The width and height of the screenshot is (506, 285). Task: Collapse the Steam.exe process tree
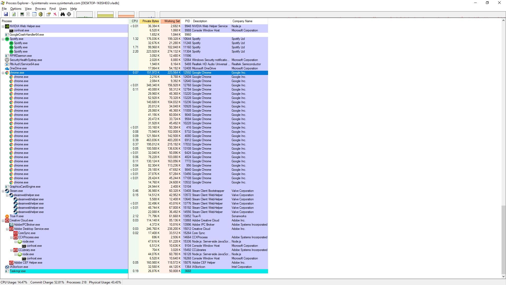(x=3, y=191)
